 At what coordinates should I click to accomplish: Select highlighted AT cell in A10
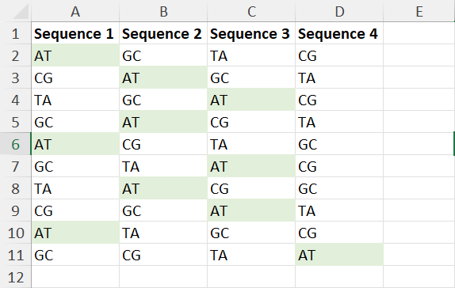tap(75, 233)
